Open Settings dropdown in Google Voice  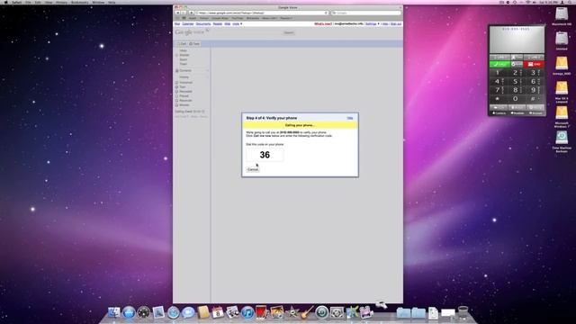tap(372, 23)
